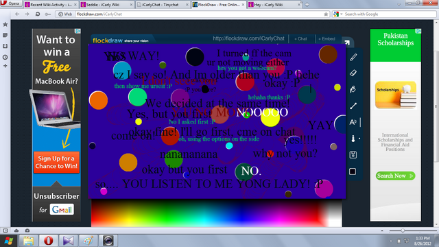
Task: Close the FlockDraw tab
Action: 243,5
